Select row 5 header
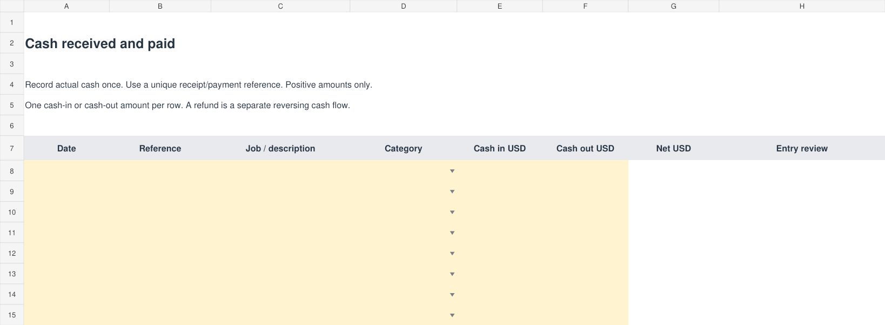The width and height of the screenshot is (885, 325). point(12,105)
